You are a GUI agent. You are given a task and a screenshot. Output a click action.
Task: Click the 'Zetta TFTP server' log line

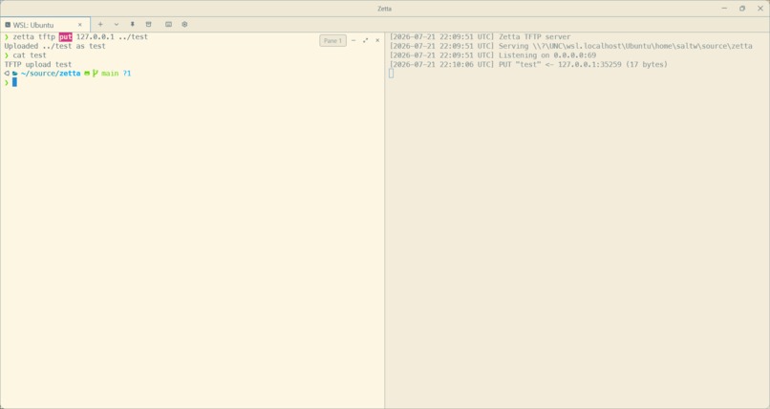(x=480, y=37)
